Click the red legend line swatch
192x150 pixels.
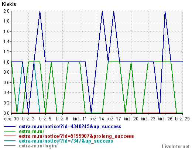click(10, 136)
